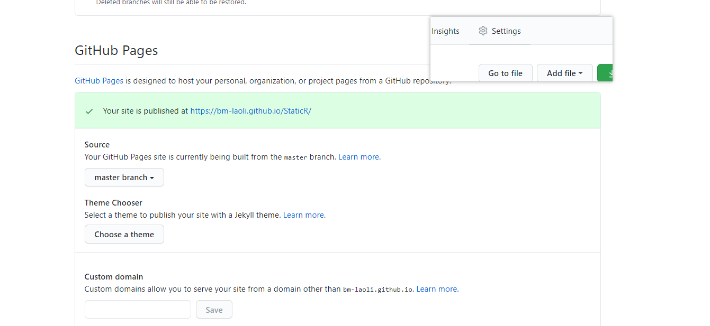The image size is (710, 326).
Task: Click the green checkmark in published banner
Action: point(89,111)
